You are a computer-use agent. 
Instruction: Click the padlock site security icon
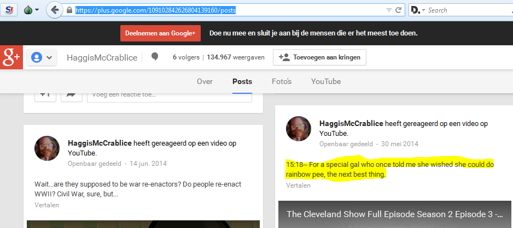tap(69, 10)
